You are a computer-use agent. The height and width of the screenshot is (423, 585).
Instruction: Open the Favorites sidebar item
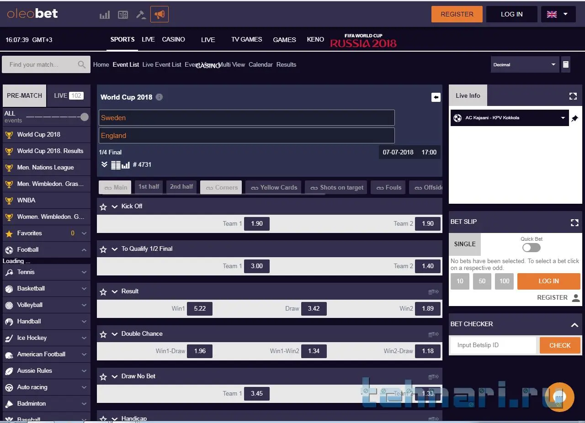point(47,233)
